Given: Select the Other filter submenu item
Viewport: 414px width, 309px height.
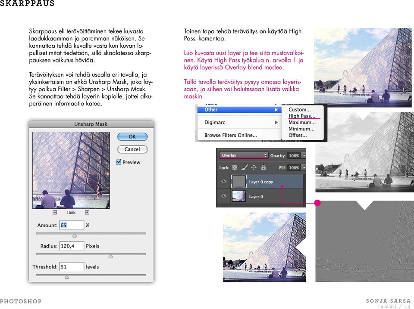Looking at the screenshot, I should (x=239, y=110).
